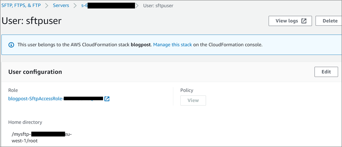Open the SFTP, FTPS, & FTP breadcrumb

(x=21, y=6)
